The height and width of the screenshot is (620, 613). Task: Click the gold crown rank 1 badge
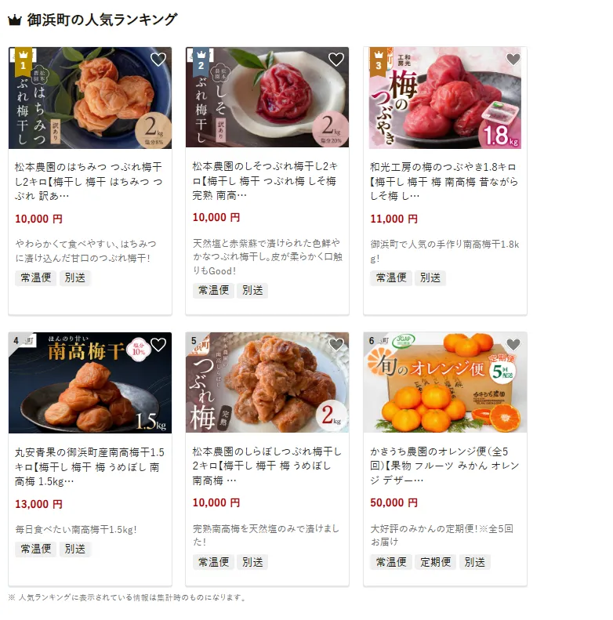pos(24,62)
